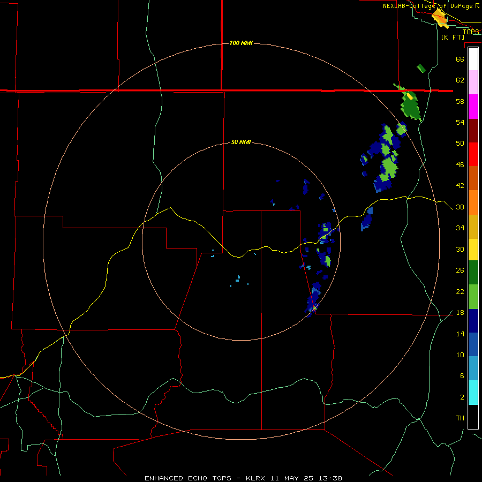Click the white swatch at the scale top
482x482 pixels.
pos(473,59)
